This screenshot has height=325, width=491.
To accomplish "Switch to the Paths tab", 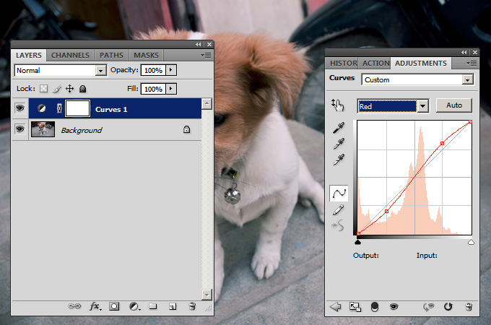I will click(x=111, y=55).
